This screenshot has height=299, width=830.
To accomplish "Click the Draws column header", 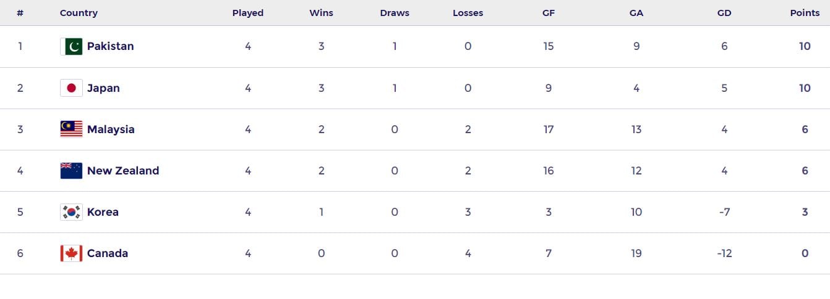I will pyautogui.click(x=395, y=13).
